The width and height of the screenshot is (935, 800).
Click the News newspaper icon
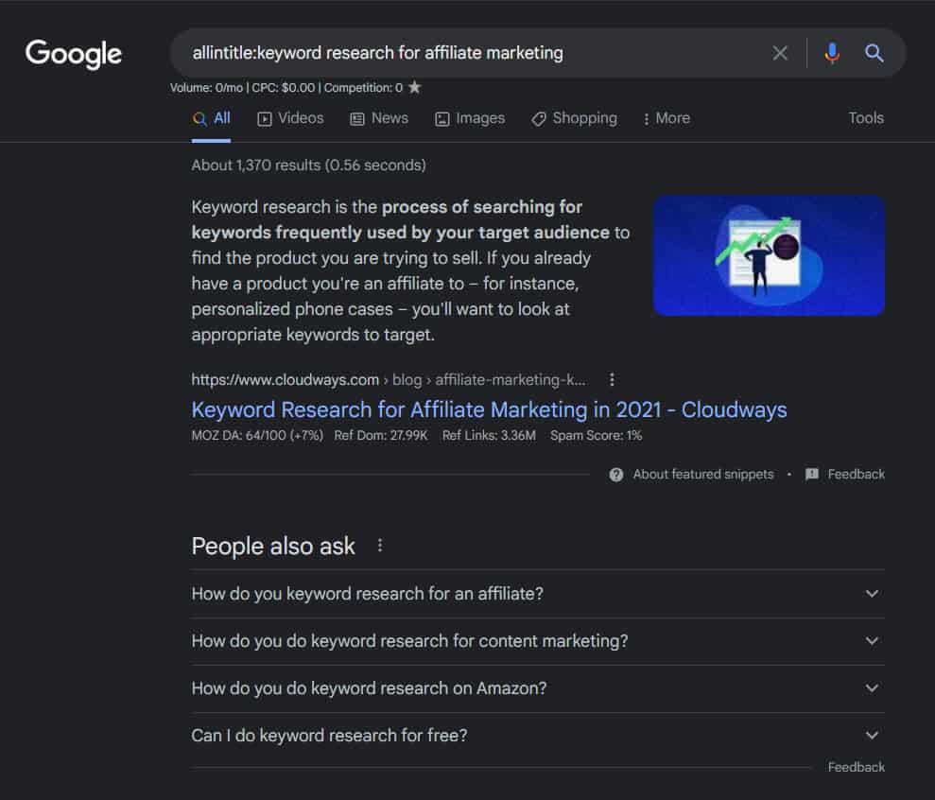pos(356,117)
